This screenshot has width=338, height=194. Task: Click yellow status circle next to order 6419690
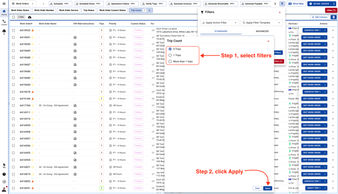[33, 44]
